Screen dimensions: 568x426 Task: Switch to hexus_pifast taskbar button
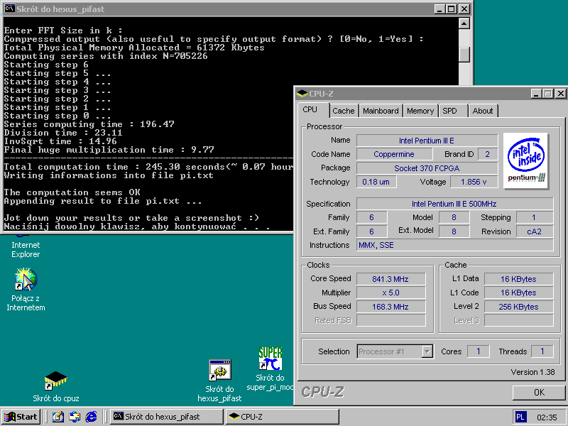[166, 417]
